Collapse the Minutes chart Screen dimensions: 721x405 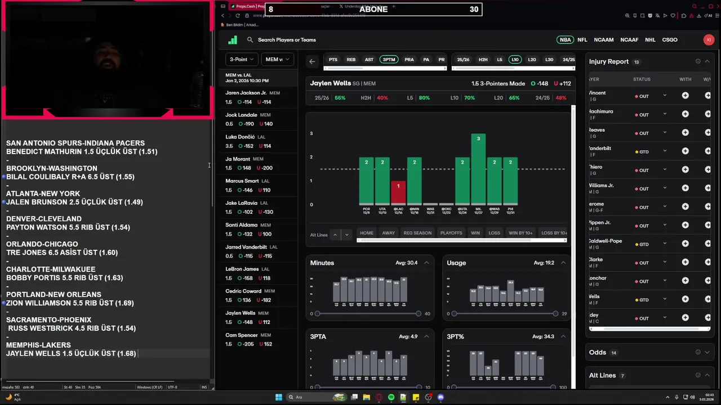point(426,263)
